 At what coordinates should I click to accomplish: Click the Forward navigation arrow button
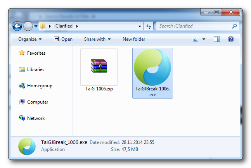28,26
